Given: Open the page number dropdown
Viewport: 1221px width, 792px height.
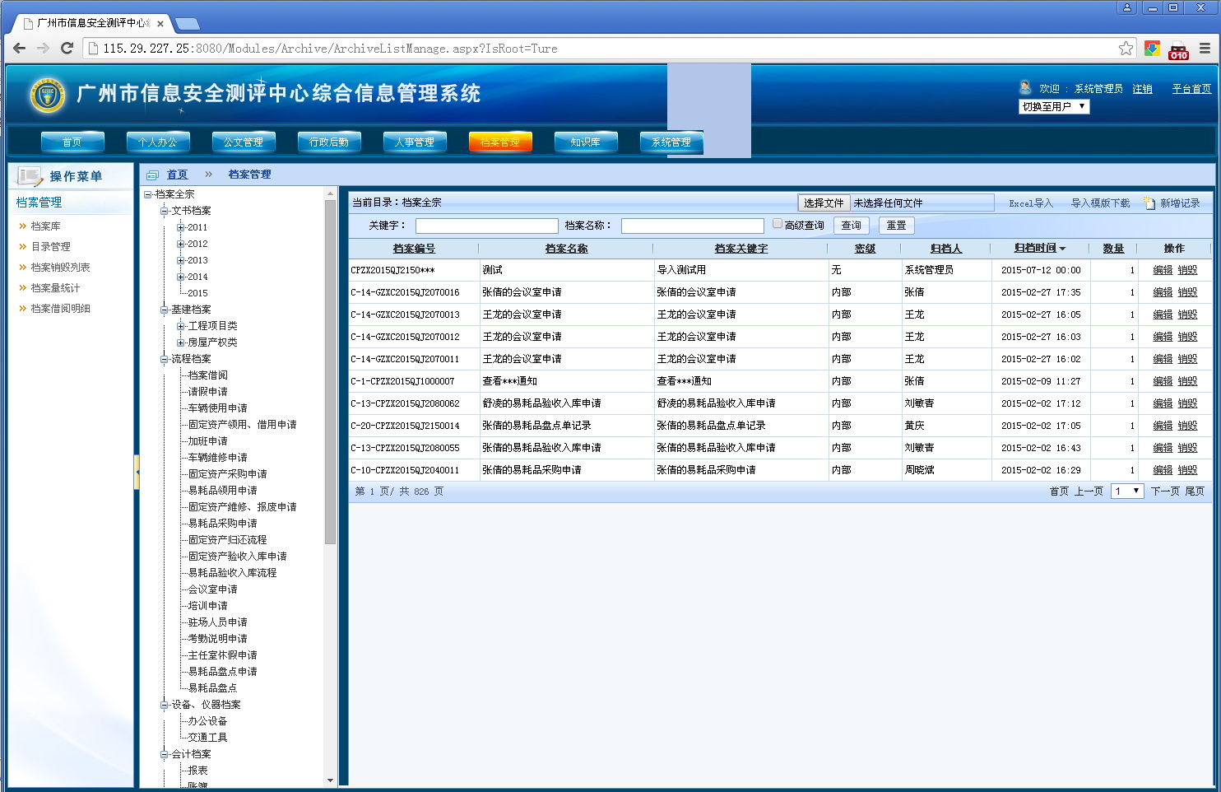Looking at the screenshot, I should click(x=1127, y=491).
